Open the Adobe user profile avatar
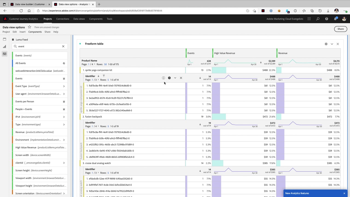Viewport: 350px width, 197px height. click(x=344, y=19)
